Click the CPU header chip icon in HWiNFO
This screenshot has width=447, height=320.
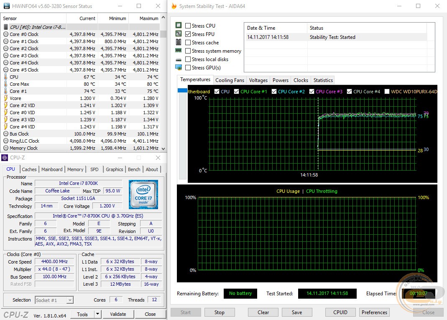[6, 27]
